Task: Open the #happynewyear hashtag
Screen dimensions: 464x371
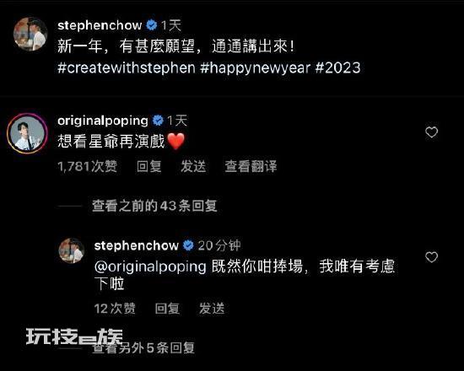Action: [x=255, y=67]
